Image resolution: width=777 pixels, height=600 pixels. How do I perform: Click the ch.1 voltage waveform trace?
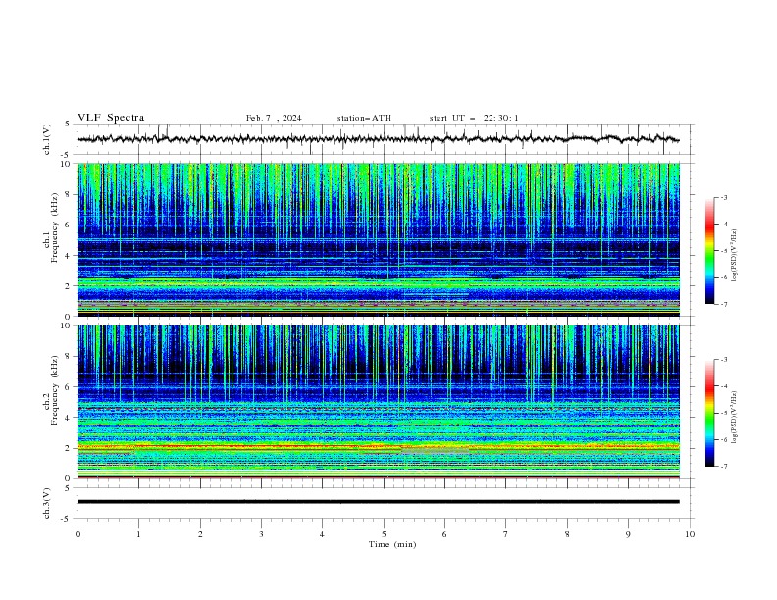coord(378,139)
